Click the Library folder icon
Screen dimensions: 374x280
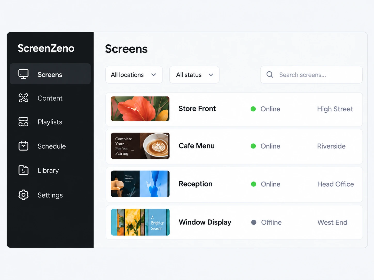click(23, 170)
